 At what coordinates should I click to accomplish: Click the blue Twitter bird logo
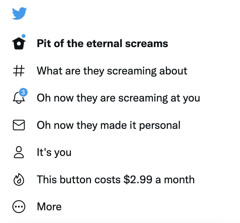coord(19,13)
